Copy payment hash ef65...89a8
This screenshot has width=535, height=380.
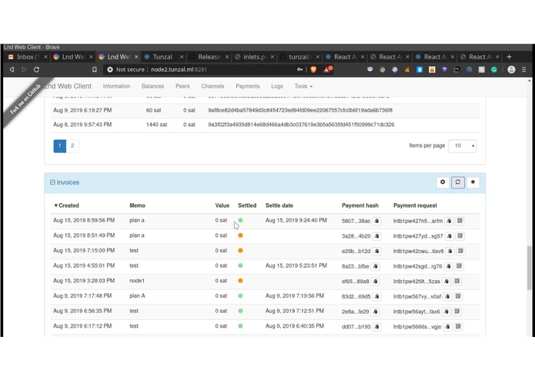tap(376, 282)
